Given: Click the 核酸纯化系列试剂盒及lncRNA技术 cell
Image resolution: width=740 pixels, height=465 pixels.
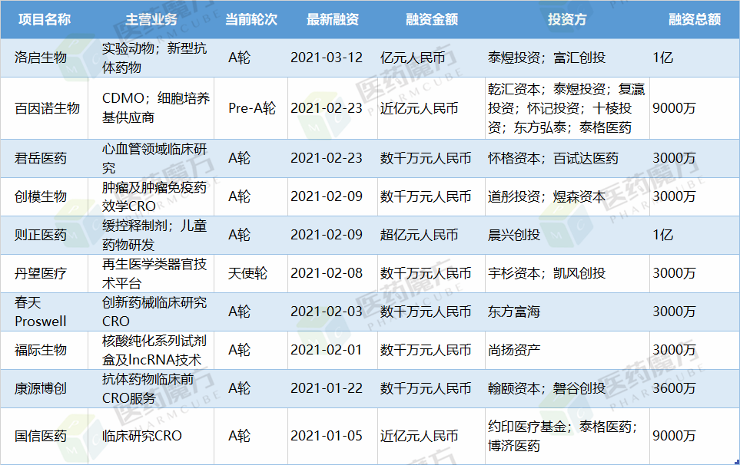Looking at the screenshot, I should pos(151,351).
